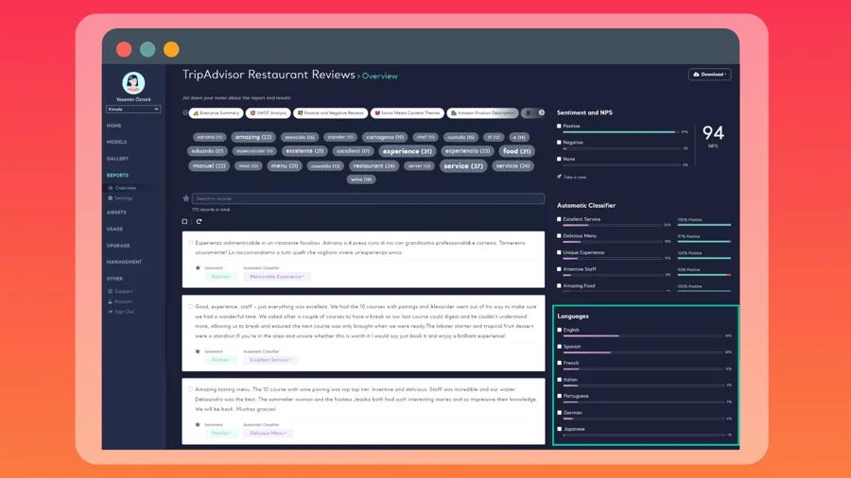Open UPGRADE in sidebar
This screenshot has width=851, height=478.
click(118, 246)
